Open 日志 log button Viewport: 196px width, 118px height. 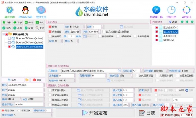148,113
